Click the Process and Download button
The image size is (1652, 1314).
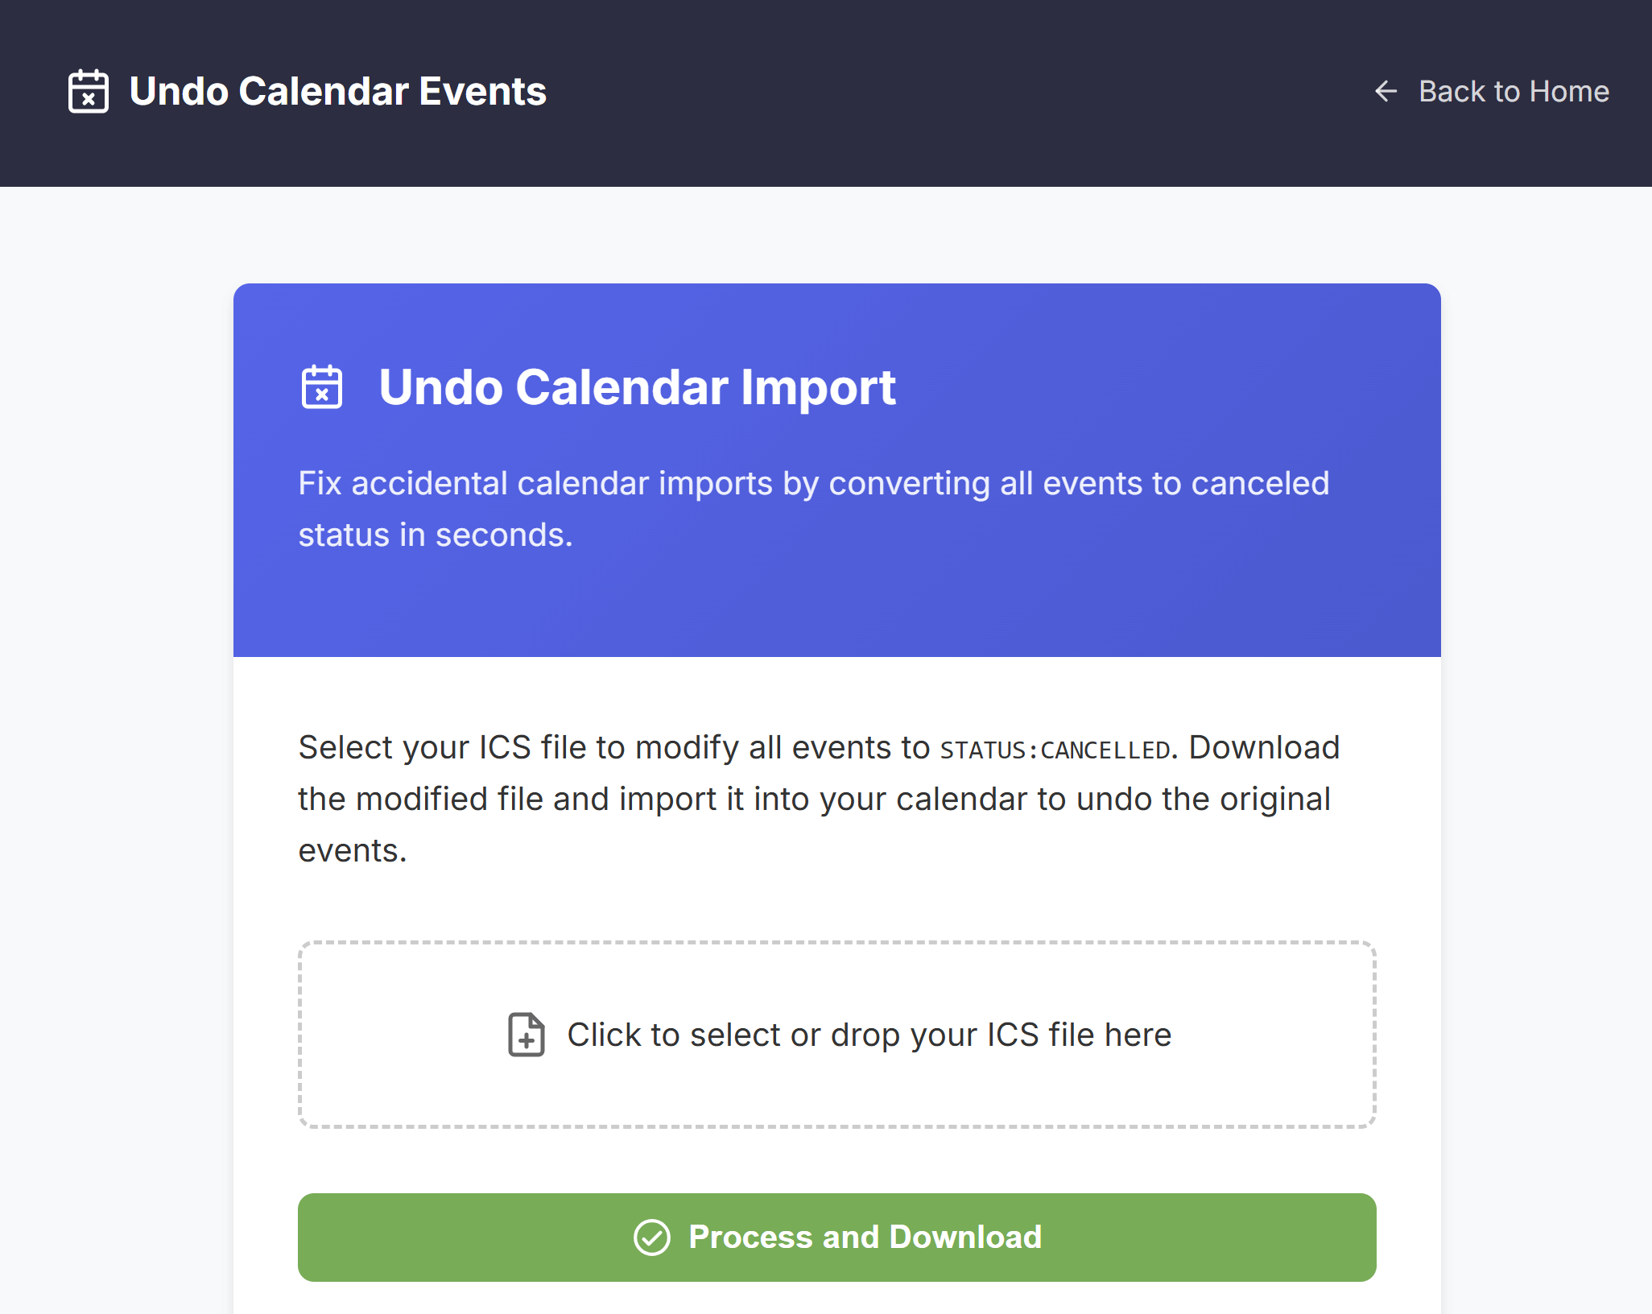click(x=837, y=1238)
